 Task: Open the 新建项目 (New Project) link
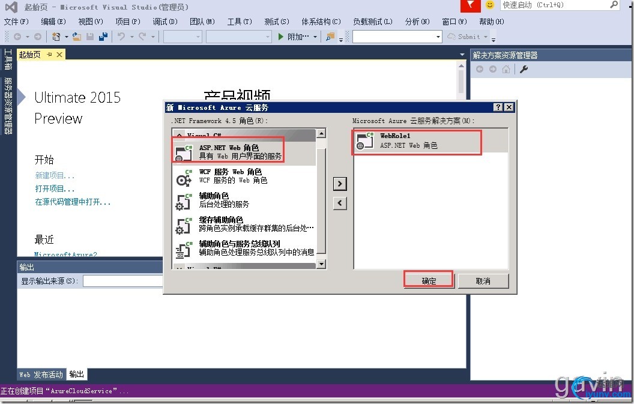coord(55,175)
